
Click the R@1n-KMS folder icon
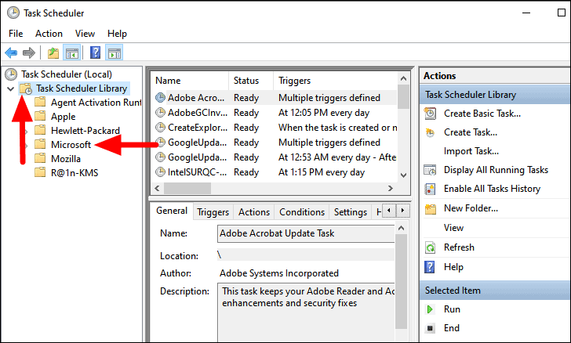(40, 172)
